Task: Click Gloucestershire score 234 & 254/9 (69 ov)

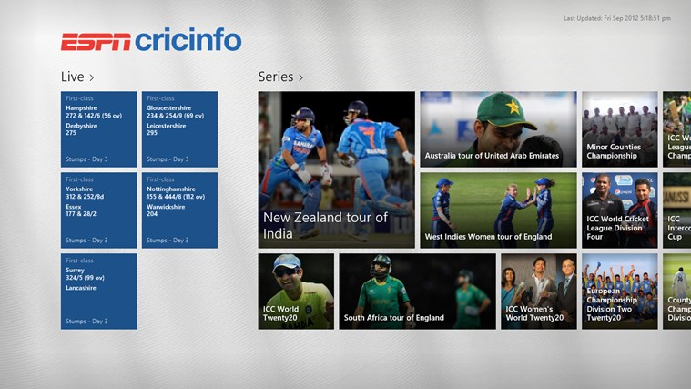Action: point(176,116)
